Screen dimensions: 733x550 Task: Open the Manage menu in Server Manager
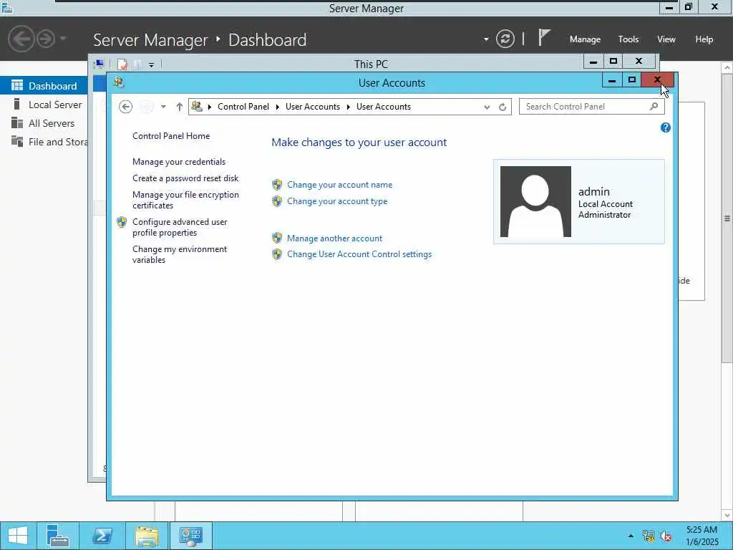pyautogui.click(x=585, y=39)
